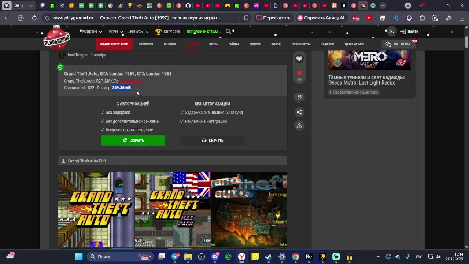Click green Скачать button with authorization
The height and width of the screenshot is (264, 469).
coord(133,140)
